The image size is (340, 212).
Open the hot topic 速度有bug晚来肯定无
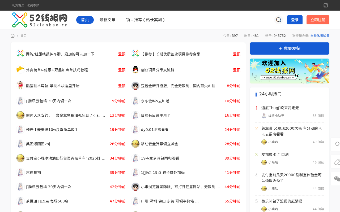click(280, 108)
